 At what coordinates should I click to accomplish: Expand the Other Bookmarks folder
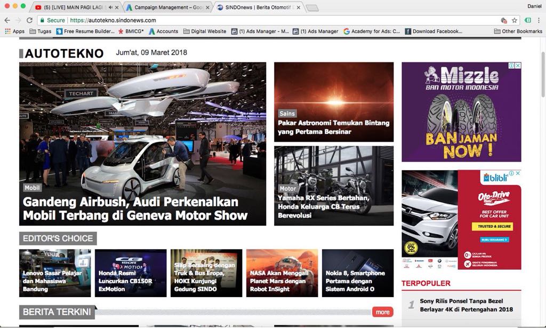click(518, 31)
